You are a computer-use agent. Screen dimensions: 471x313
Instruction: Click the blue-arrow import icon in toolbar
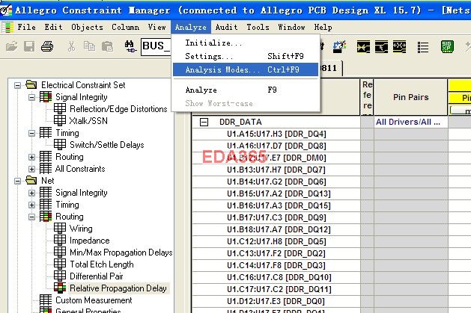pyautogui.click(x=339, y=47)
